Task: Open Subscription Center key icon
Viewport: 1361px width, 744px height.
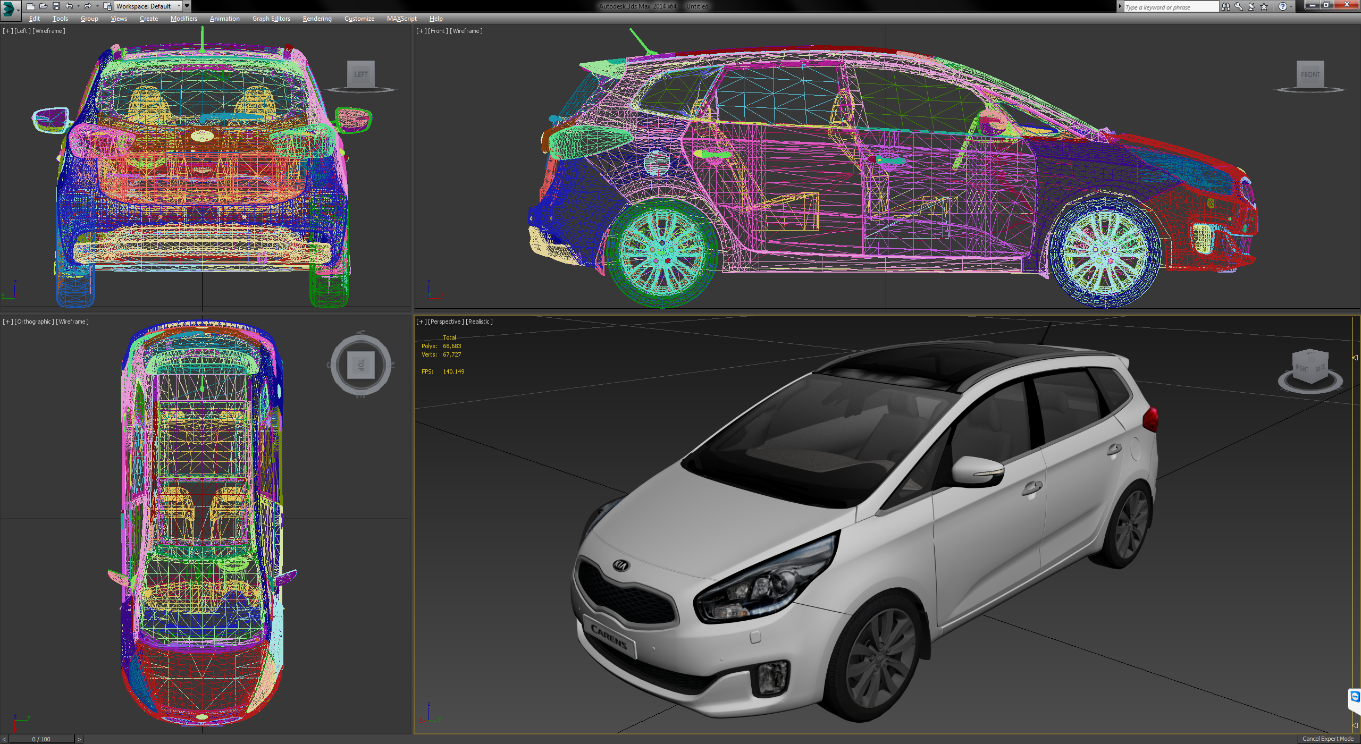Action: coord(1239,7)
